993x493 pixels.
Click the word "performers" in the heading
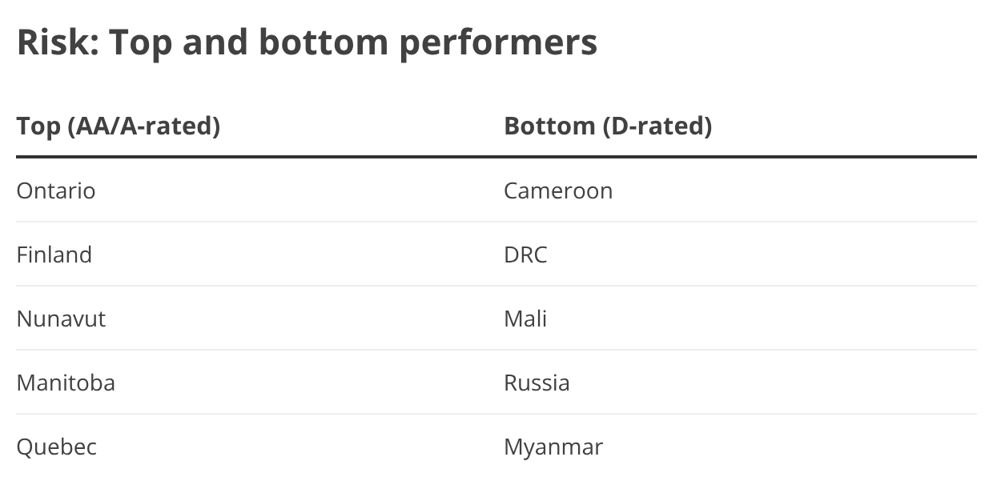click(x=497, y=42)
